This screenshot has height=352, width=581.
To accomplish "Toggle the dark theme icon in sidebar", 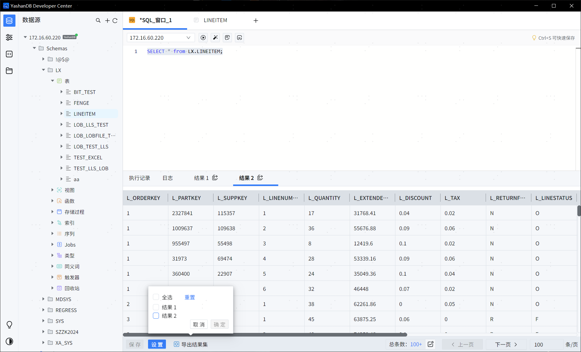I will pos(9,341).
